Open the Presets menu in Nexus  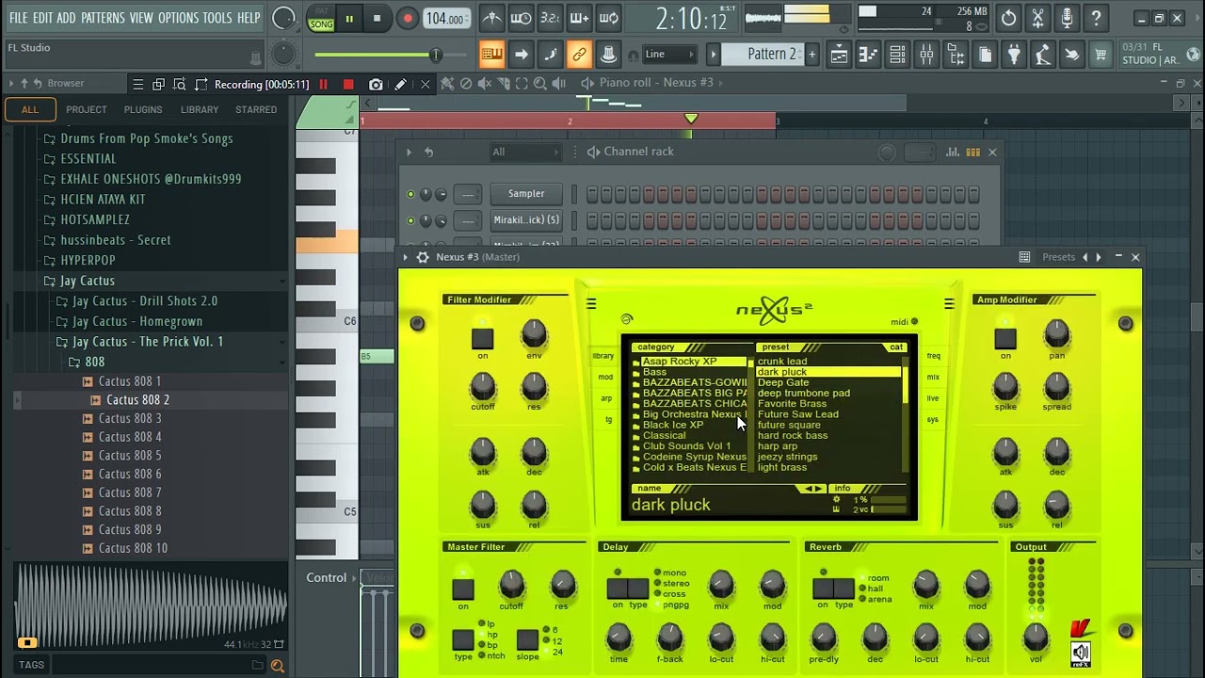1058,257
